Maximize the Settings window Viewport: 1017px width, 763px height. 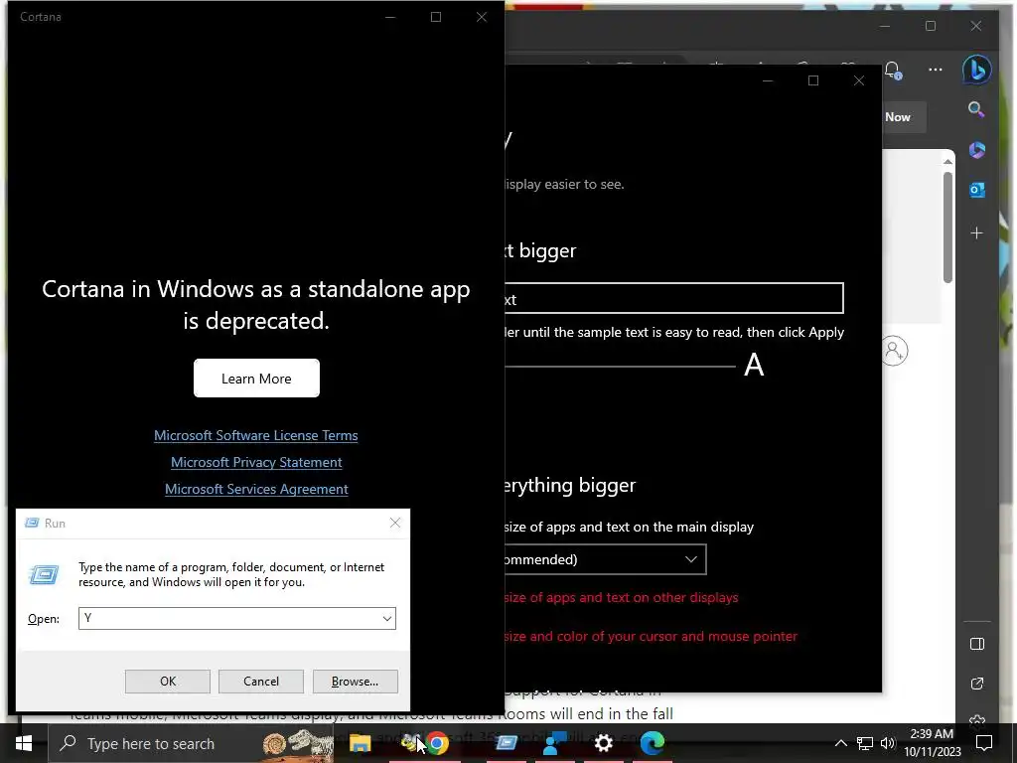pyautogui.click(x=813, y=80)
